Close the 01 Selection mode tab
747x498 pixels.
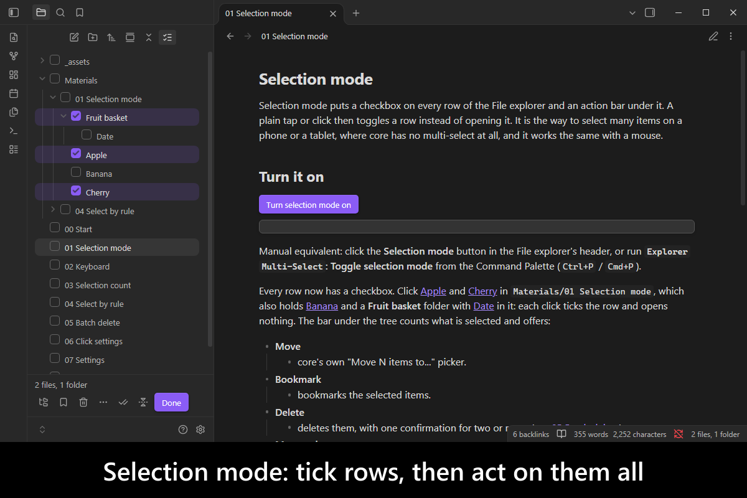pos(333,13)
